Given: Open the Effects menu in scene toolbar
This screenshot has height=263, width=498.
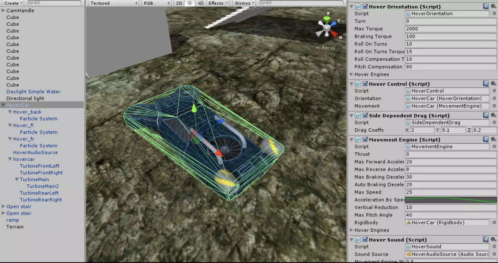Looking at the screenshot, I should click(x=217, y=3).
